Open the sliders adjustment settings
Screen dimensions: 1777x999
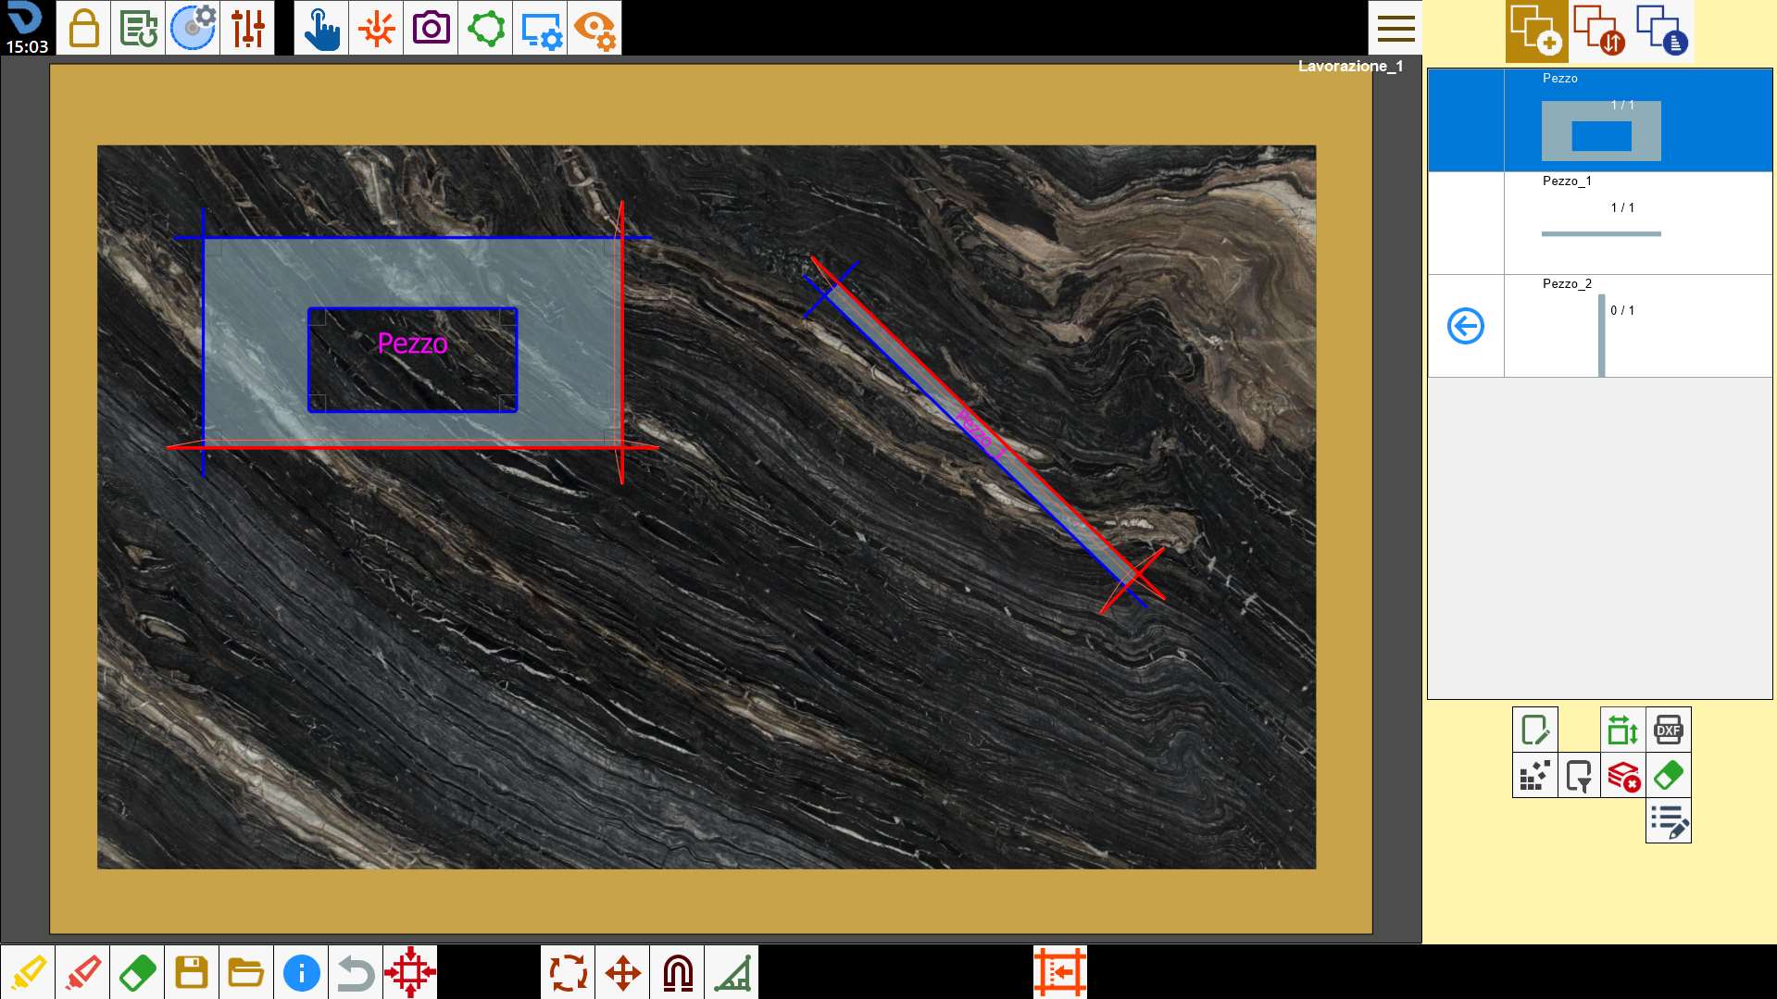pyautogui.click(x=247, y=28)
